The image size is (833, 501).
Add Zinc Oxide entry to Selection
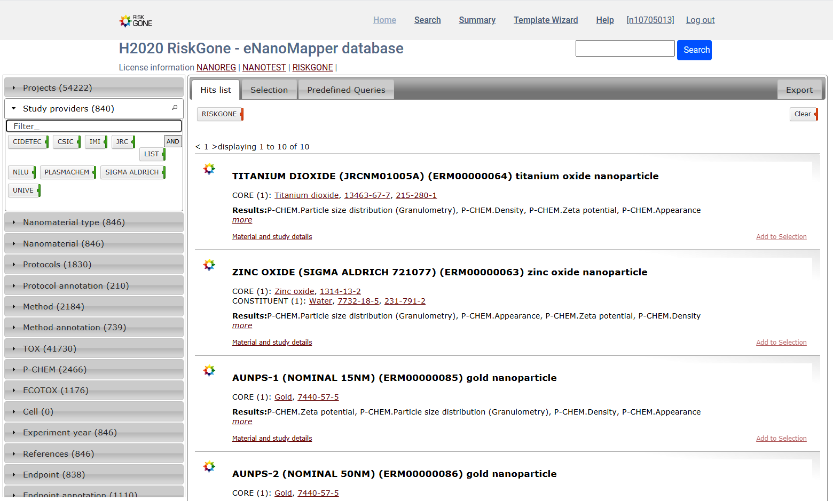[781, 343]
